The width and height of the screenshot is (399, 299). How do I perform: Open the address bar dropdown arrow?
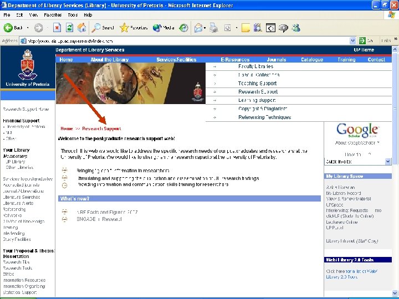[352, 40]
